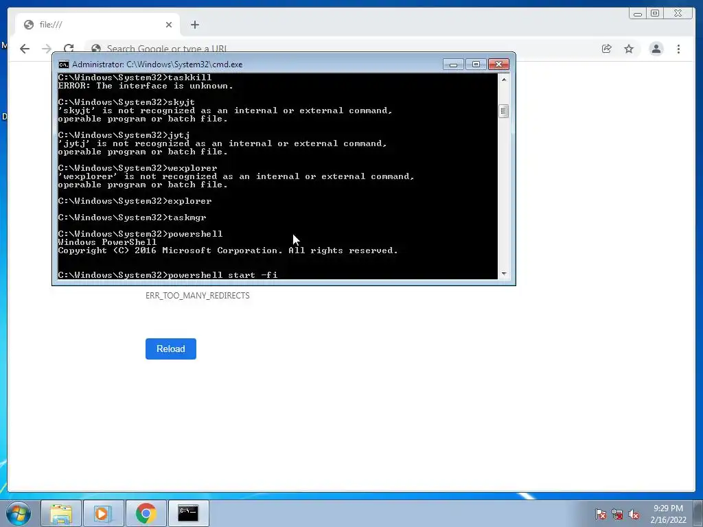This screenshot has height=527, width=703.
Task: Minimize the Chrome window
Action: pyautogui.click(x=638, y=14)
